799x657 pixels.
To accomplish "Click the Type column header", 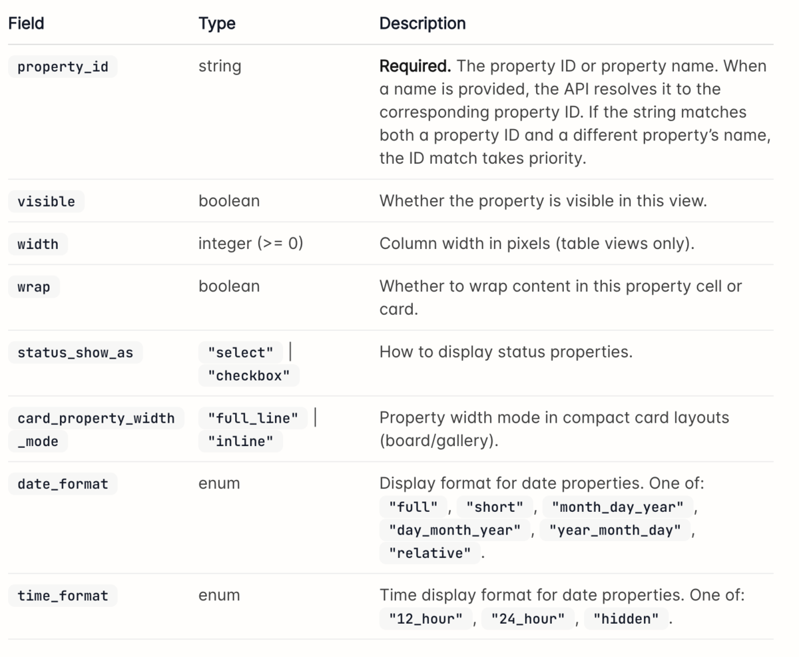I will (x=217, y=23).
